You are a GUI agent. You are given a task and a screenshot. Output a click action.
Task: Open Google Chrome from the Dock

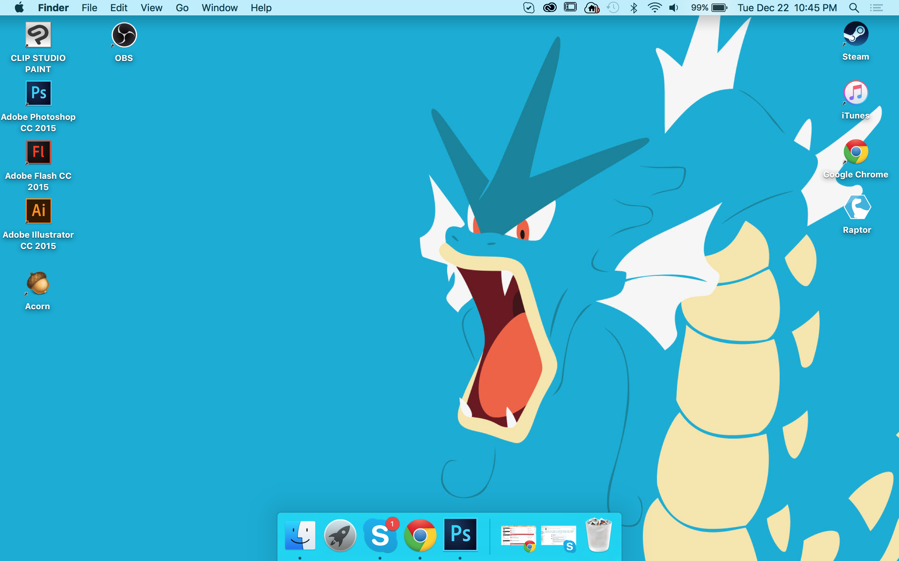(x=420, y=535)
